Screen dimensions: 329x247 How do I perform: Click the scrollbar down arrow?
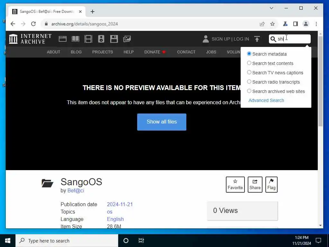click(320, 225)
